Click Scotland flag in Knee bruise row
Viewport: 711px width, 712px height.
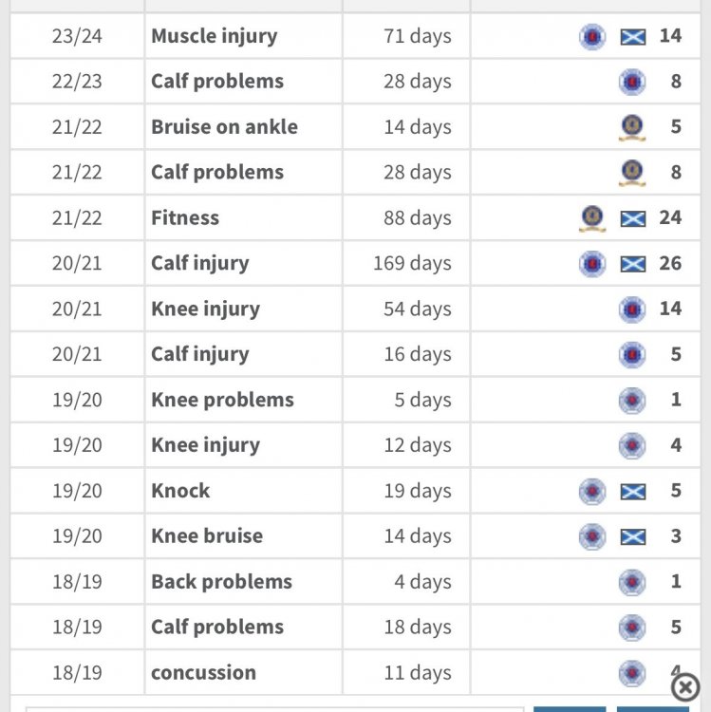click(x=633, y=536)
